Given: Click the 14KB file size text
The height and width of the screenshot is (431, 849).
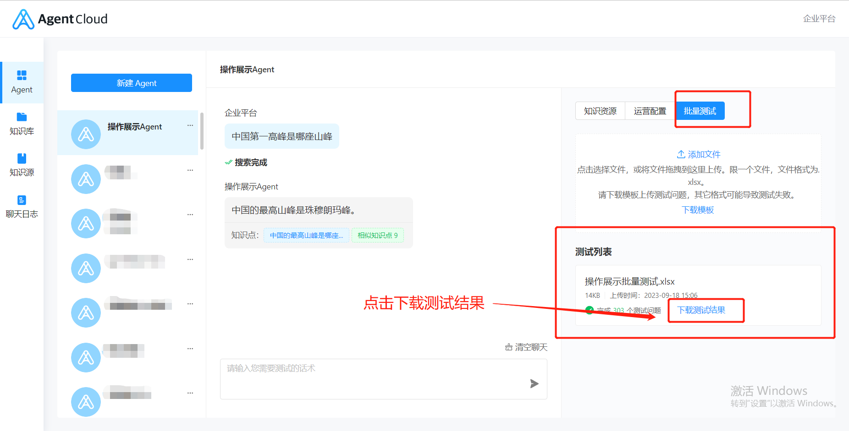Looking at the screenshot, I should [592, 296].
